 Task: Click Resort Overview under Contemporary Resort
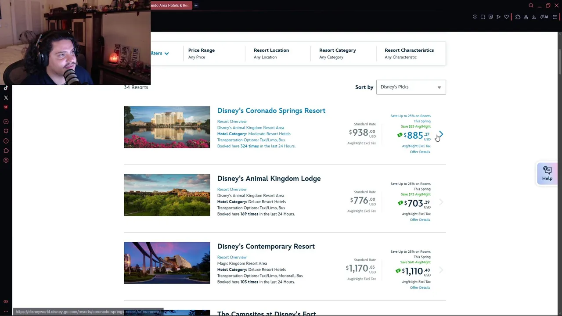tap(232, 258)
